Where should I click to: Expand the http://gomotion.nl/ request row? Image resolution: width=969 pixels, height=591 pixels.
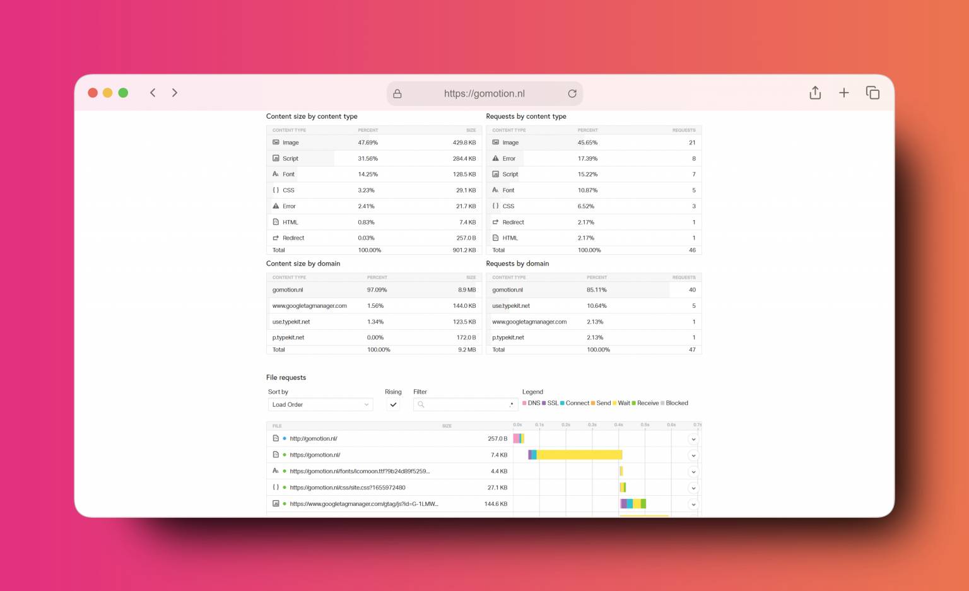coord(693,439)
